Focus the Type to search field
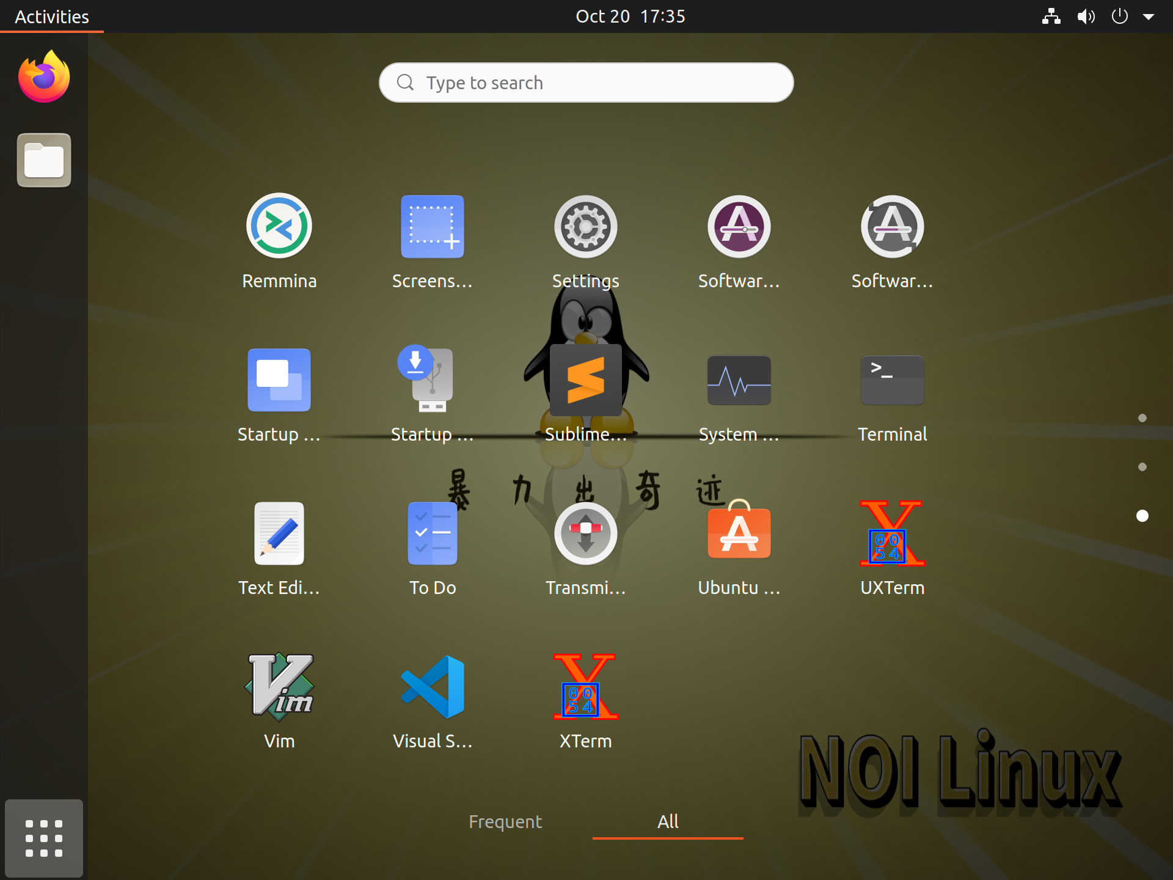1173x880 pixels. (586, 82)
